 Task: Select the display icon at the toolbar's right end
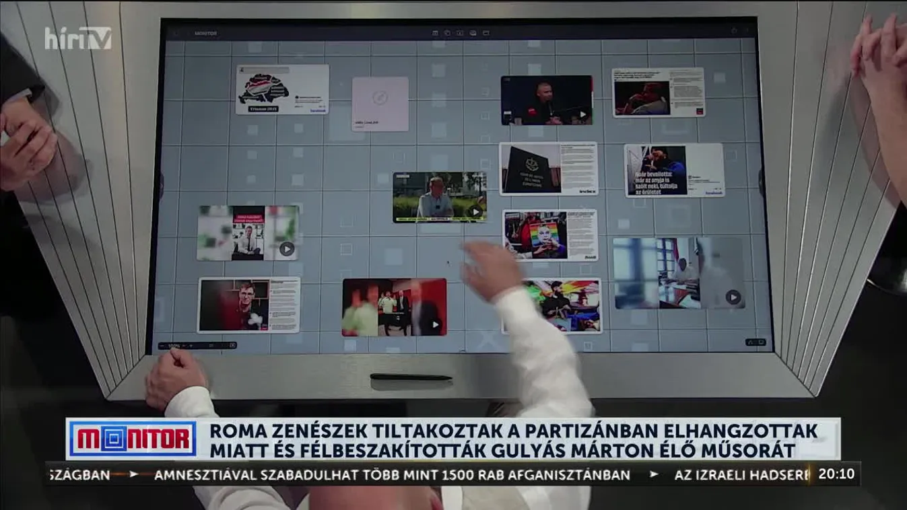click(485, 32)
